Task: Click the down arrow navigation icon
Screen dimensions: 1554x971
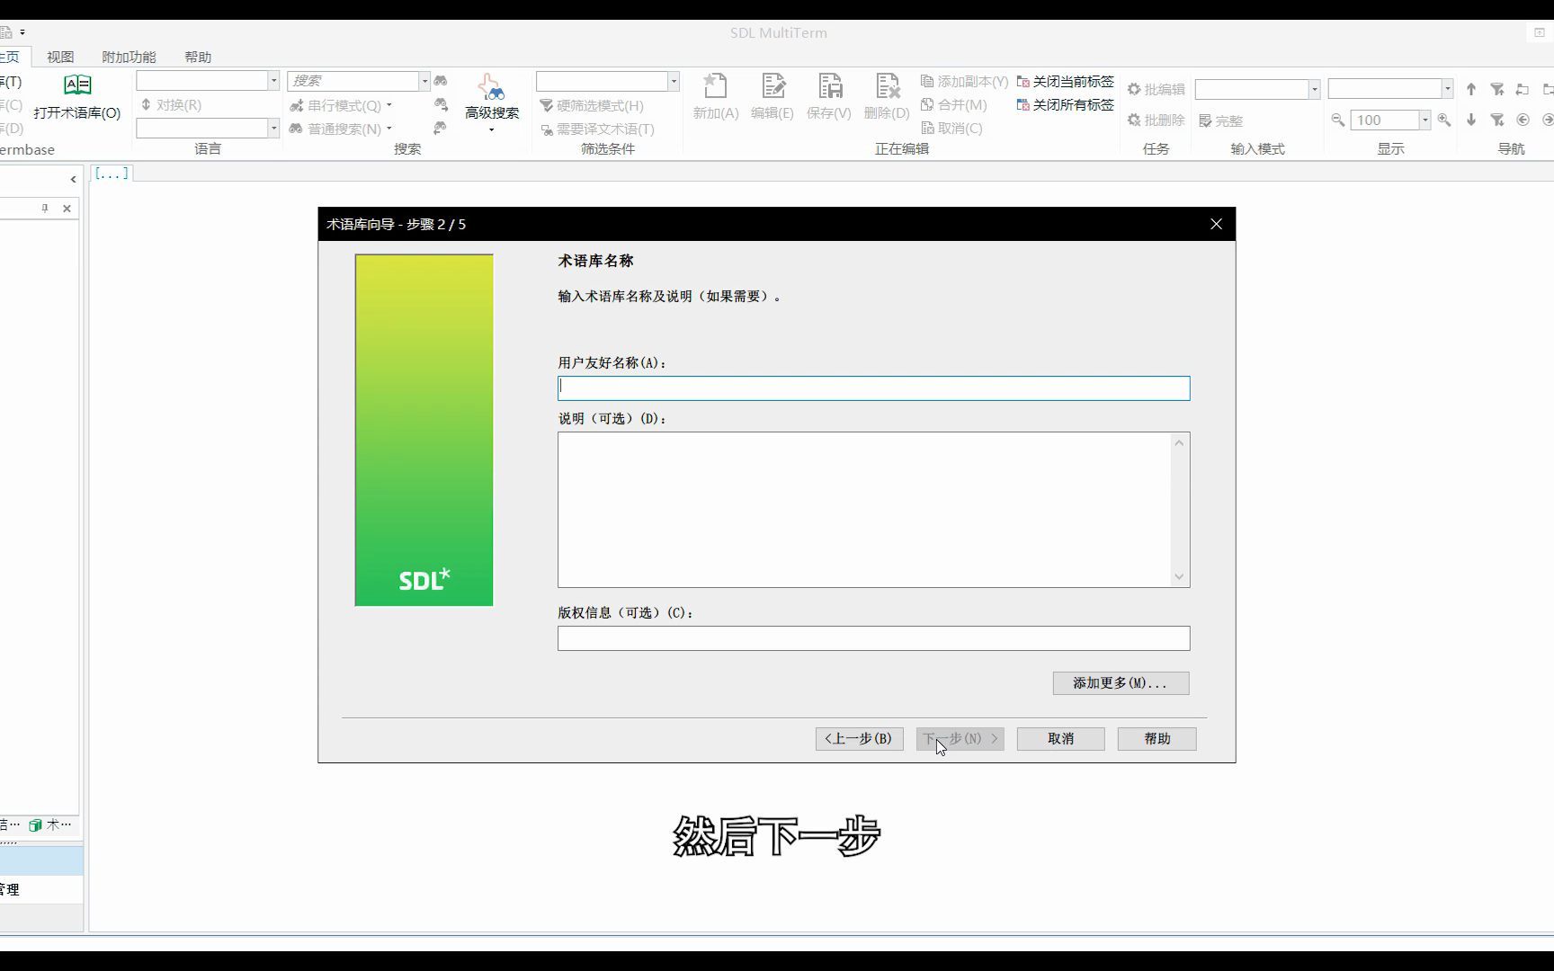Action: [1471, 120]
